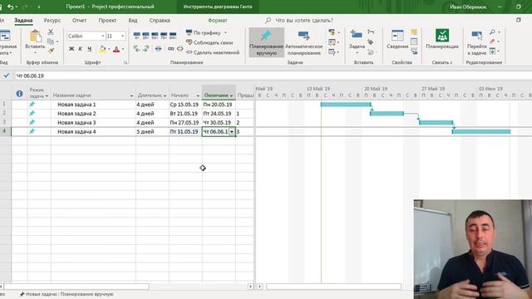532x299 pixels.
Task: Open Название задачи column filter arrow
Action: click(131, 96)
